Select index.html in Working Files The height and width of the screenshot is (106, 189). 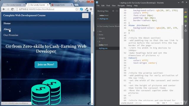104,15
